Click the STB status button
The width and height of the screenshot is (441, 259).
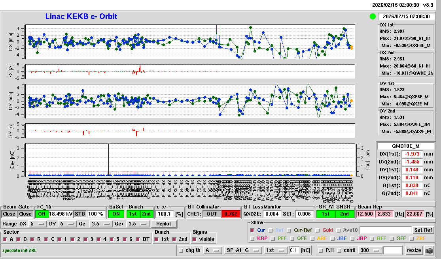(x=80, y=214)
